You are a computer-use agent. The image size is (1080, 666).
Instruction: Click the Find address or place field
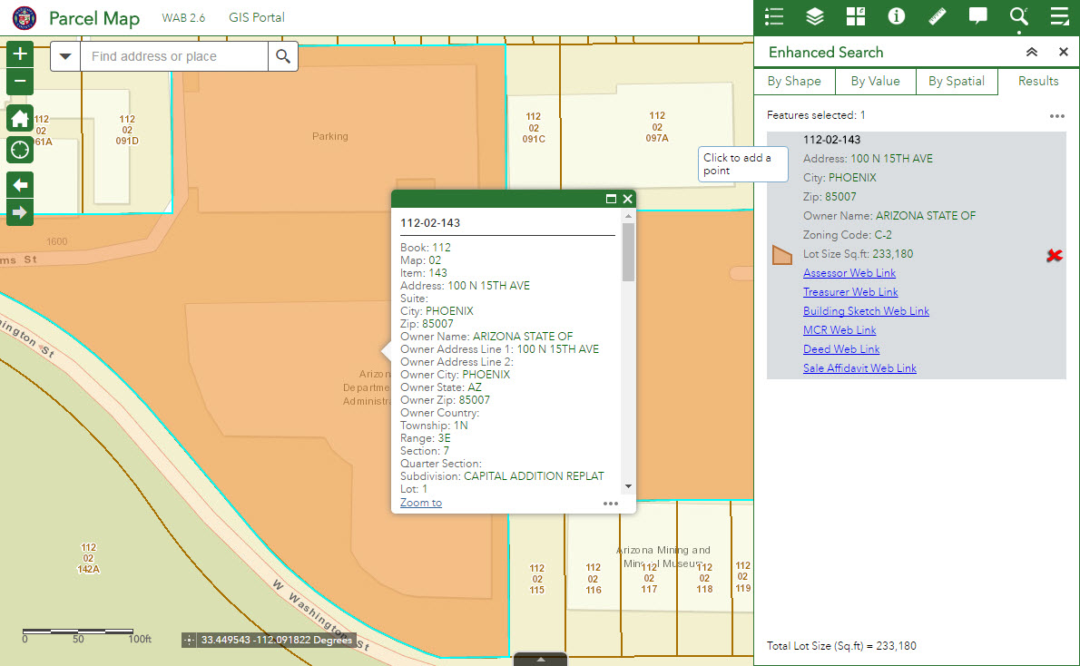coord(173,56)
